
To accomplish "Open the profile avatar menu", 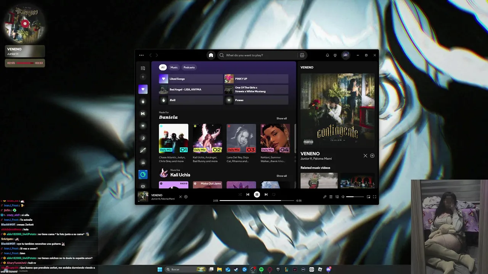I will point(345,55).
